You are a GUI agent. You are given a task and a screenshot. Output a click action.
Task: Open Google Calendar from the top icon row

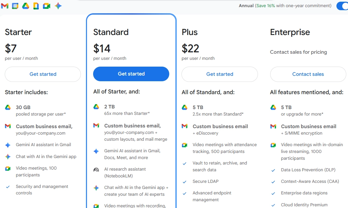[x=15, y=6]
